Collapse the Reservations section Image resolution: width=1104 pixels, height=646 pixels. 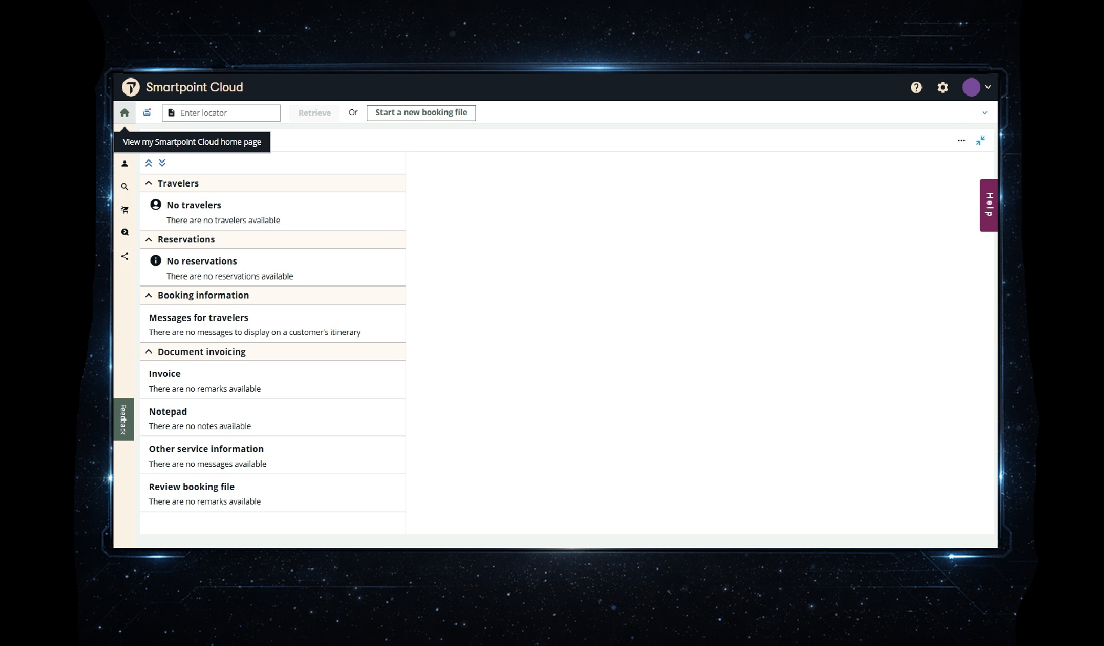pos(149,239)
